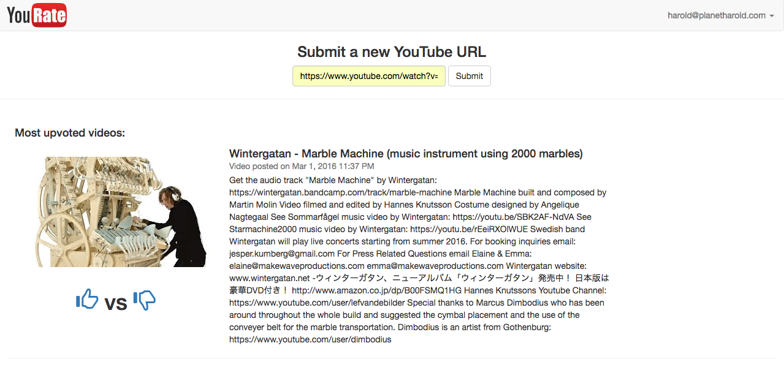The image size is (784, 370).
Task: Click the www.wintergatan.net website text
Action: [x=270, y=278]
